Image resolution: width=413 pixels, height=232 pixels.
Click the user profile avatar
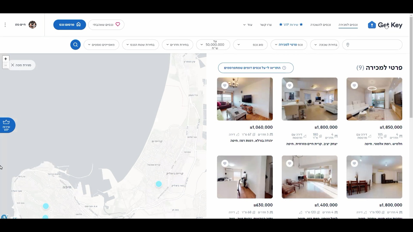pos(33,25)
